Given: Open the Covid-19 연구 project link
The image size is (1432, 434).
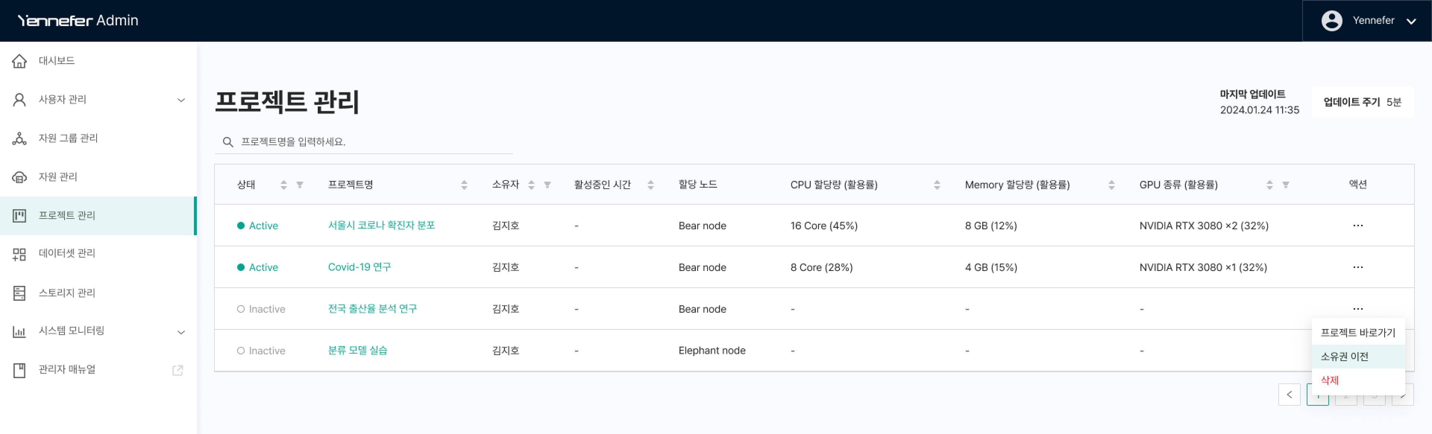Looking at the screenshot, I should coord(359,267).
